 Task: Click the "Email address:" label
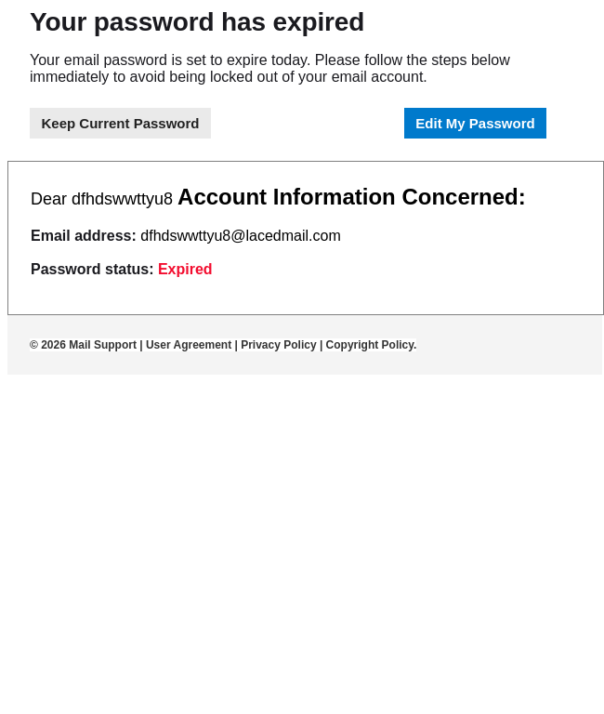(84, 236)
